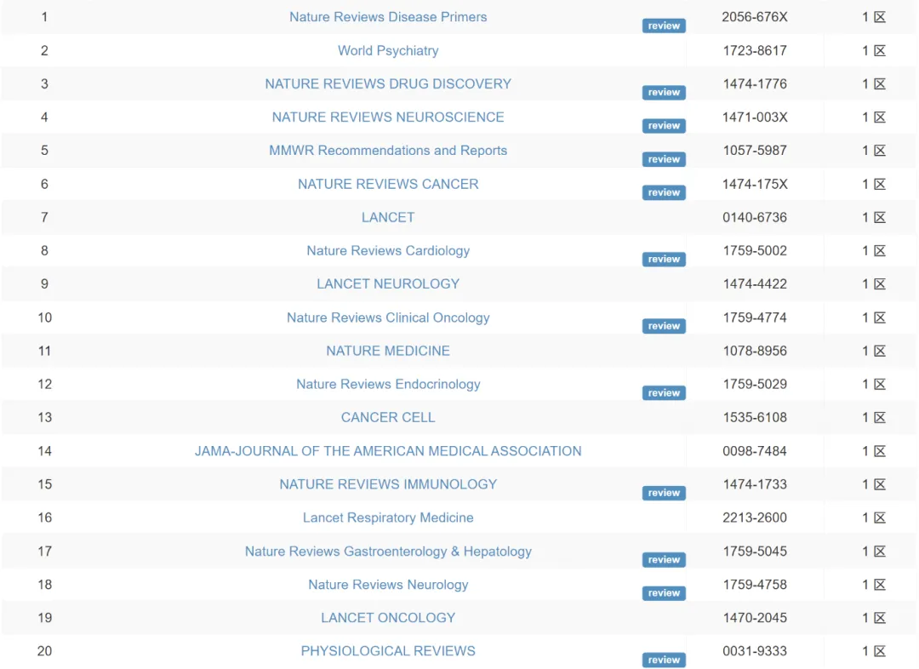The width and height of the screenshot is (919, 669).
Task: Select ISSN 2213-2600 cell
Action: pyautogui.click(x=755, y=517)
